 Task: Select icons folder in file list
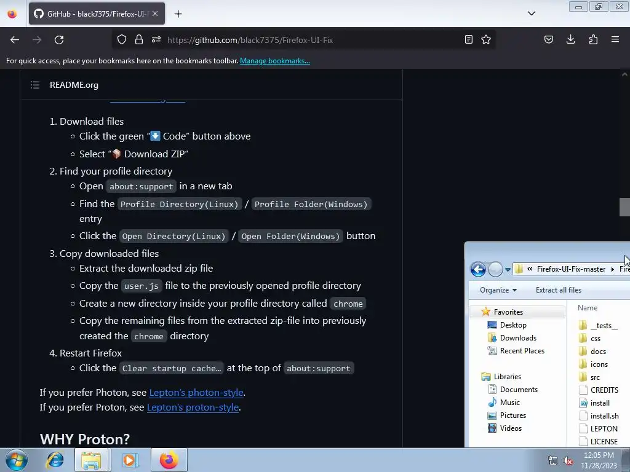(599, 364)
